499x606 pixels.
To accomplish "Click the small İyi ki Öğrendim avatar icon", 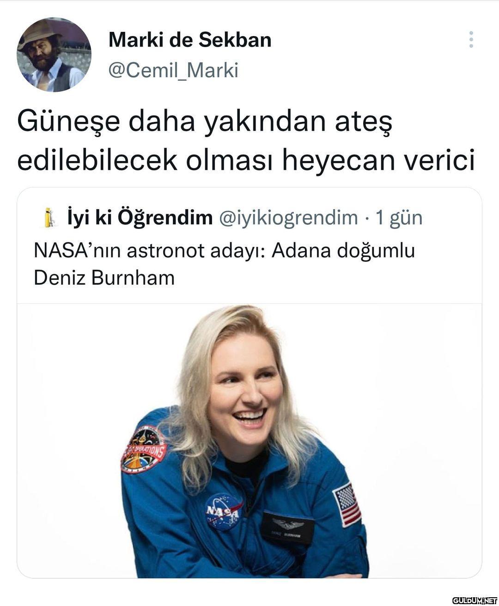I will [x=49, y=218].
